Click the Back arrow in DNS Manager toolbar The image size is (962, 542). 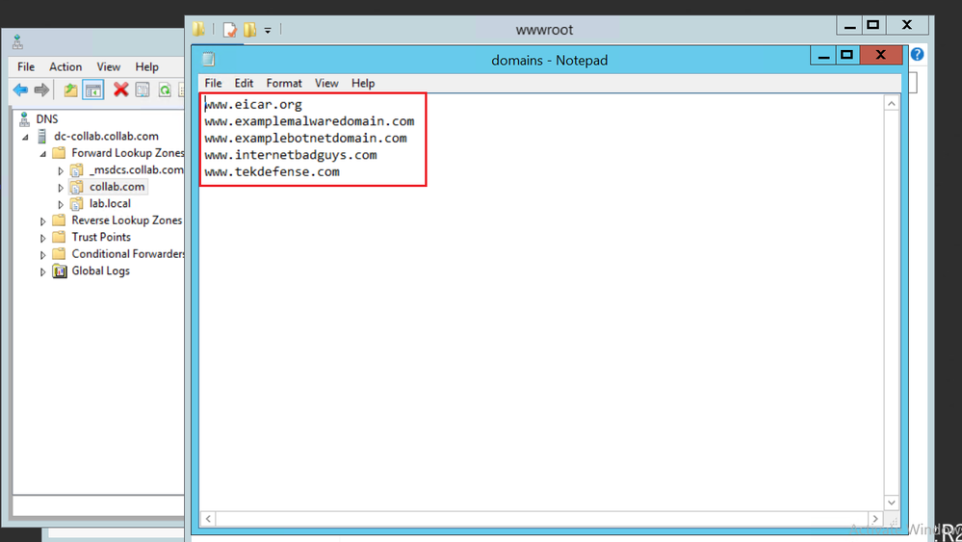click(20, 90)
